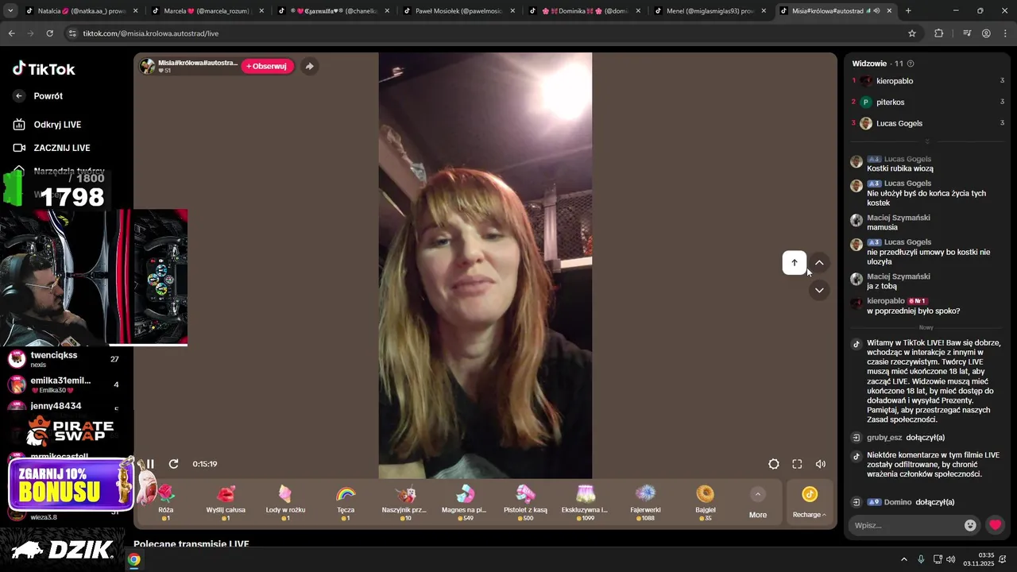Open the browser extensions menu
This screenshot has height=572, width=1017.
[x=939, y=33]
